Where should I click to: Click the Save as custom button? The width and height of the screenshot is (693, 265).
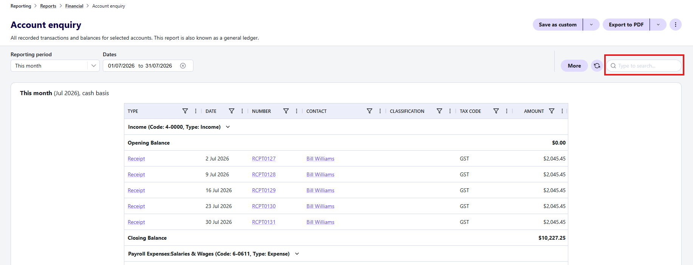pyautogui.click(x=558, y=25)
